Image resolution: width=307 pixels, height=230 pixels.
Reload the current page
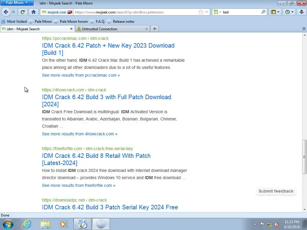(x=22, y=12)
